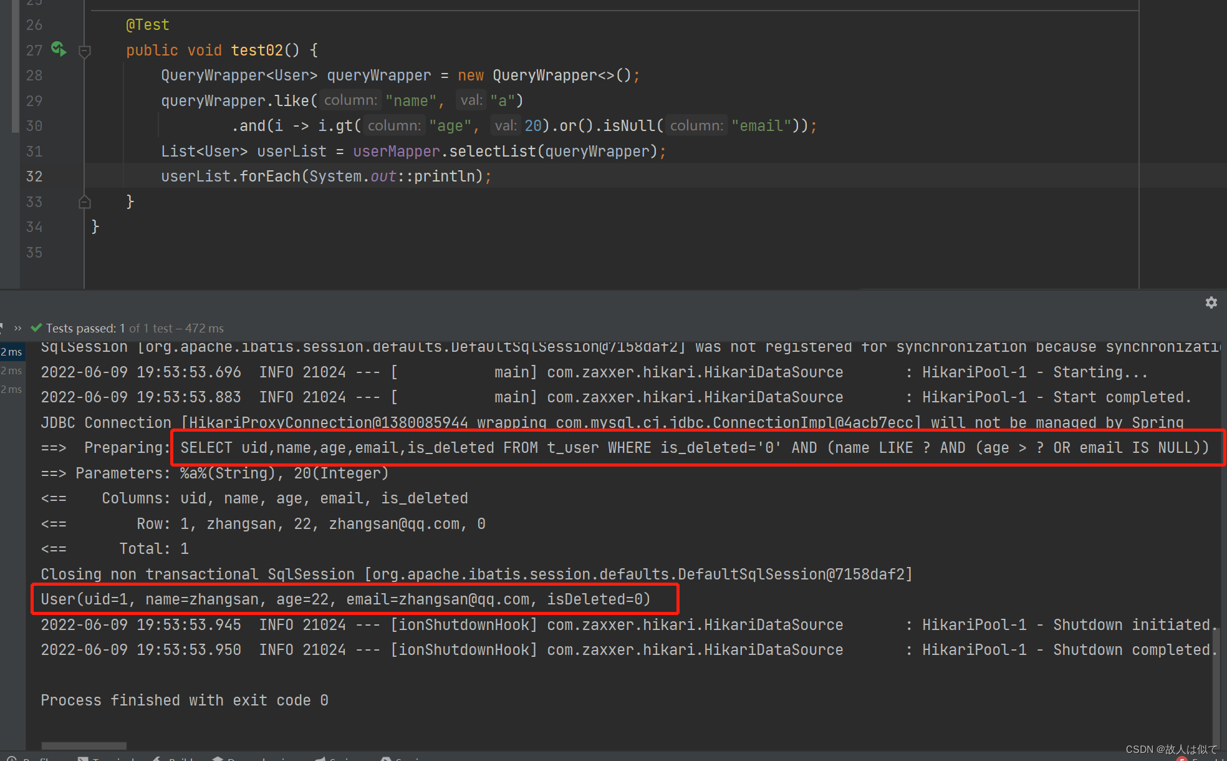Click the JDBC Connection log line

pyautogui.click(x=612, y=423)
